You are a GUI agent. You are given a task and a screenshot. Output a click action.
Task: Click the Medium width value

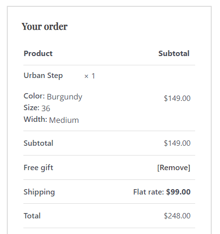pyautogui.click(x=64, y=120)
